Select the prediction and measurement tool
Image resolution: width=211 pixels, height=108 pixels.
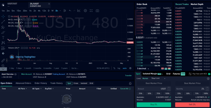pos(3,48)
